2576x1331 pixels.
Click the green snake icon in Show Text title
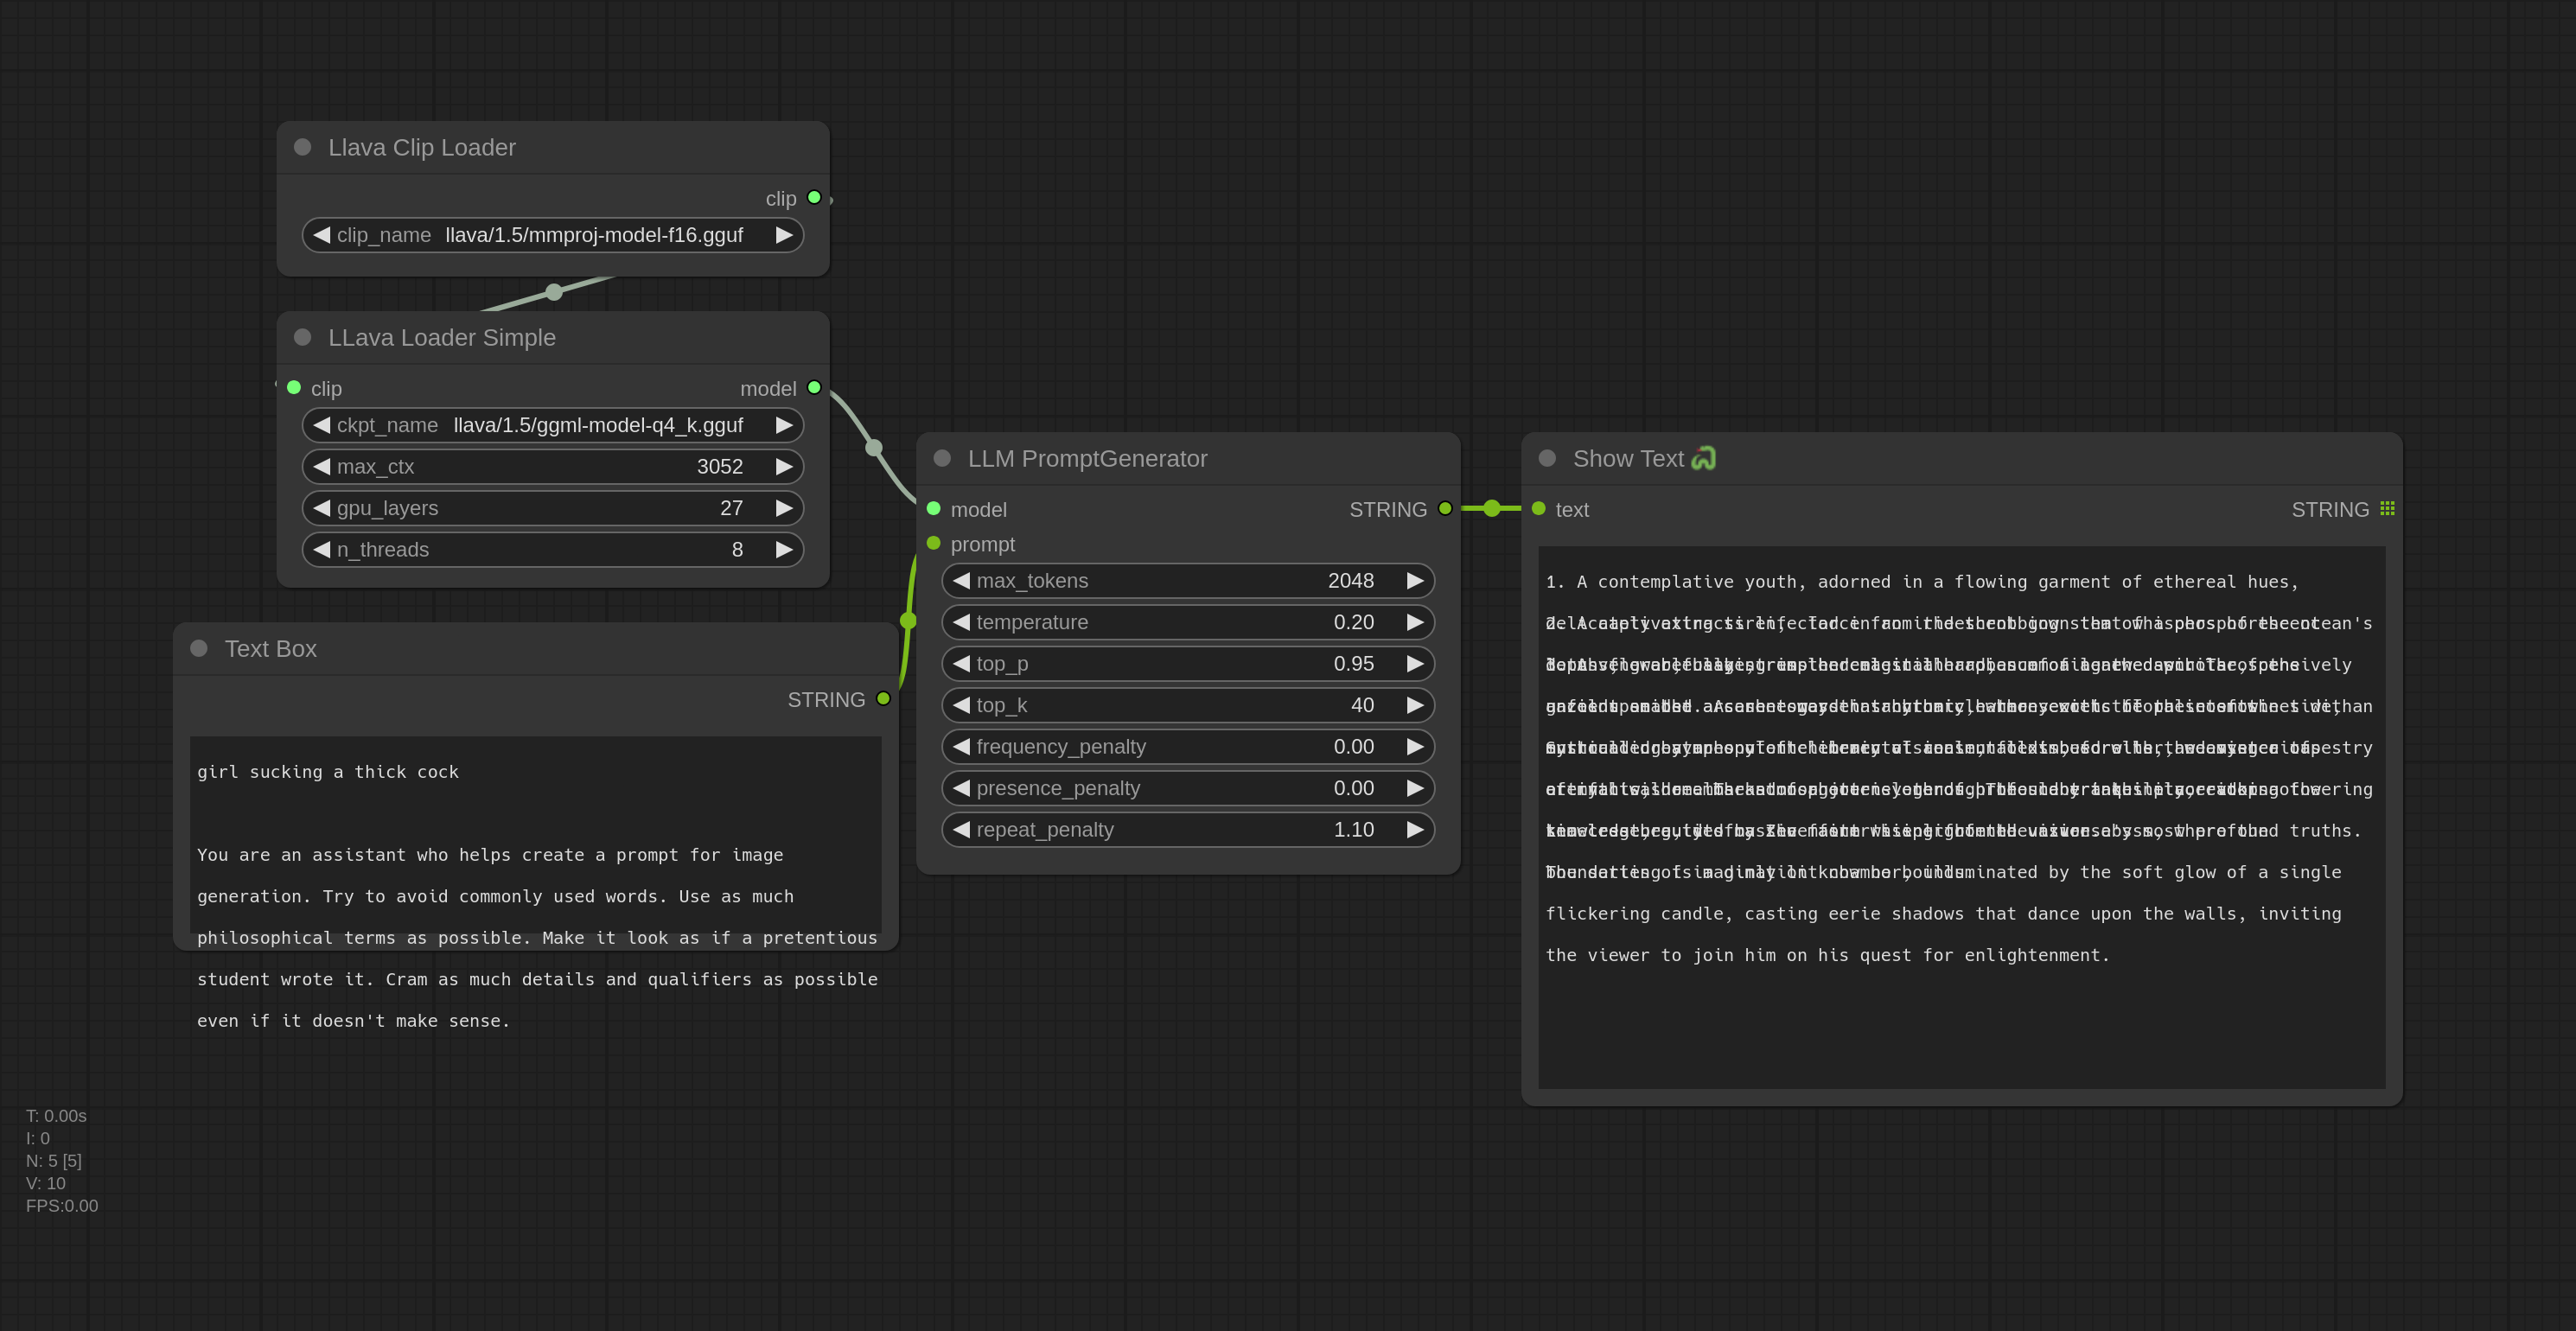[x=1704, y=458]
